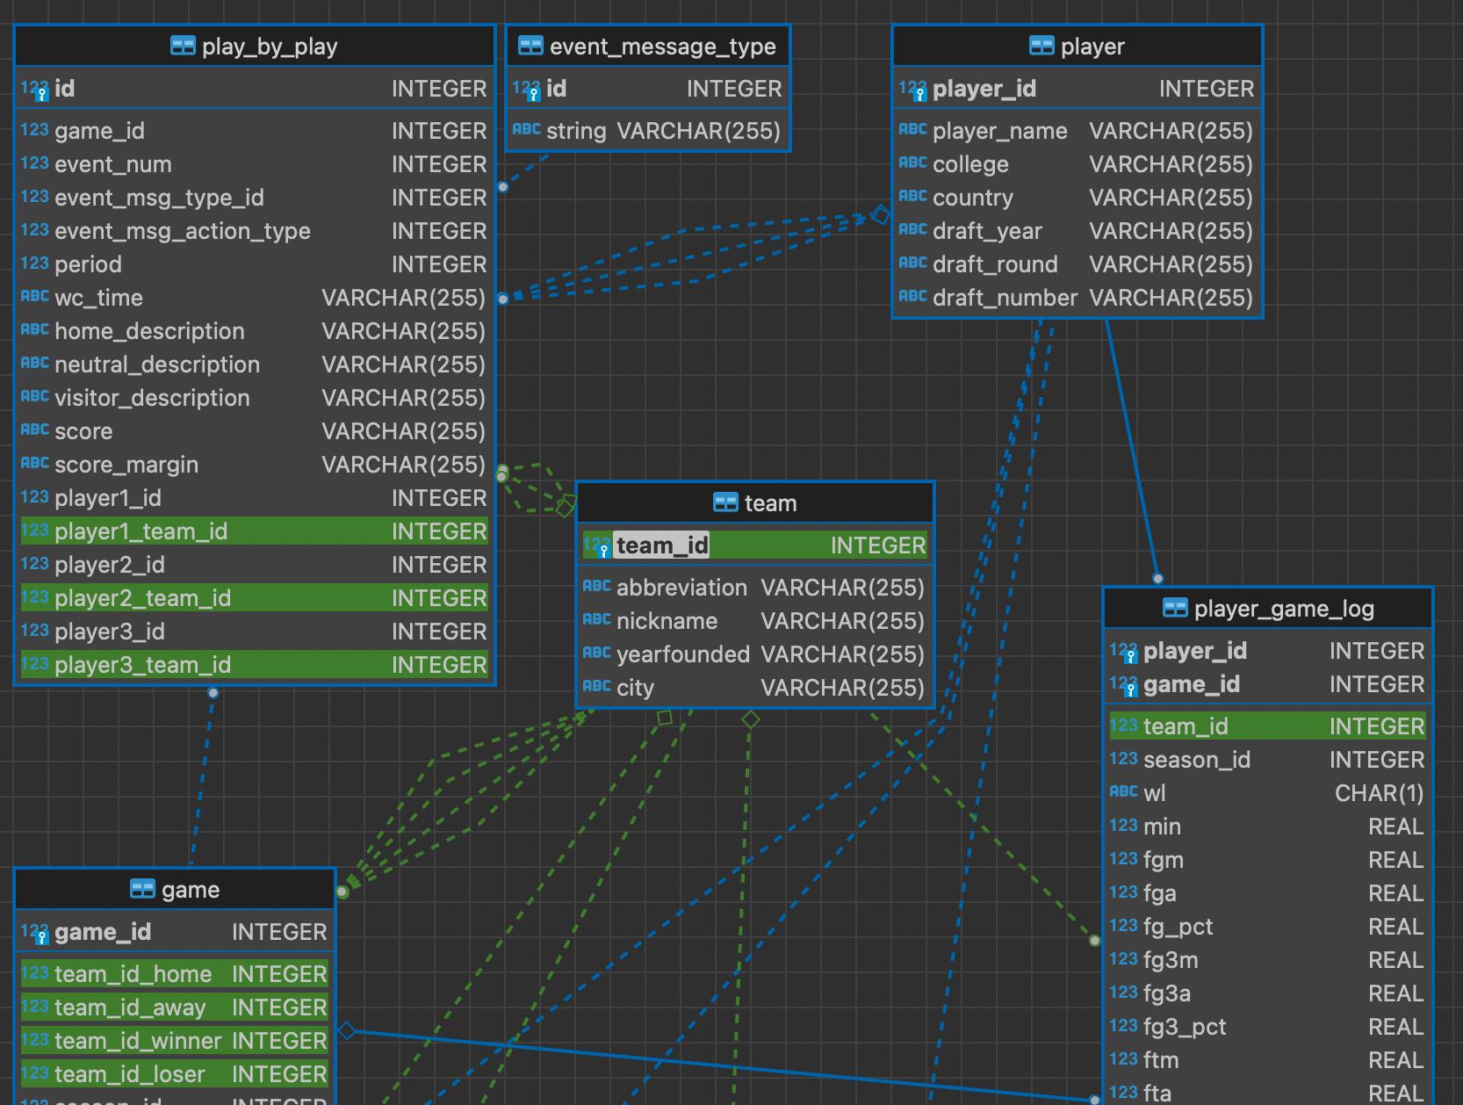Click the primary key icon of play_by_play id
Screen dimensions: 1463x1105
coord(35,90)
